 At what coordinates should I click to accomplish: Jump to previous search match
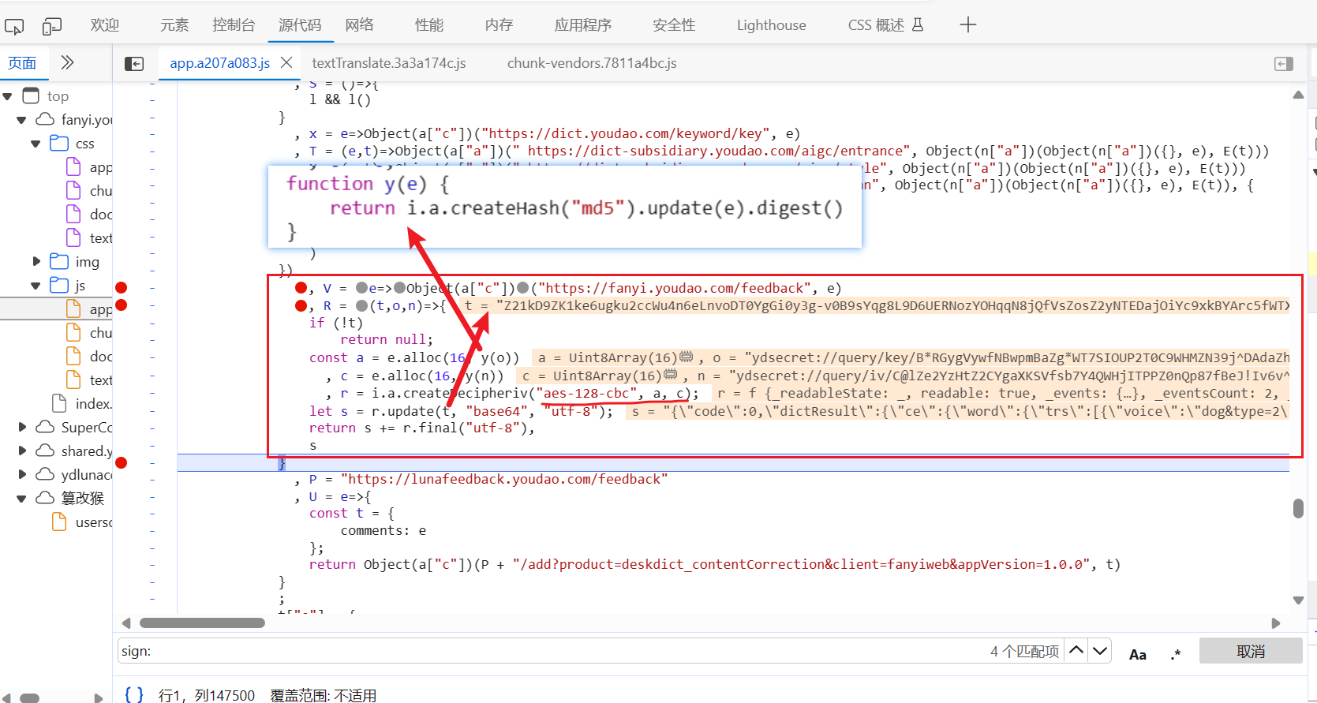(1076, 651)
